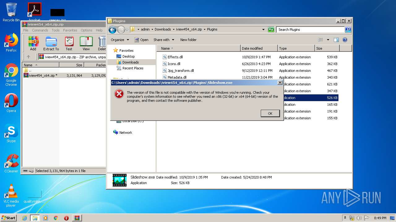Click Downloads in Explorer address breadcrumb
The height and width of the screenshot is (222, 396).
(163, 30)
